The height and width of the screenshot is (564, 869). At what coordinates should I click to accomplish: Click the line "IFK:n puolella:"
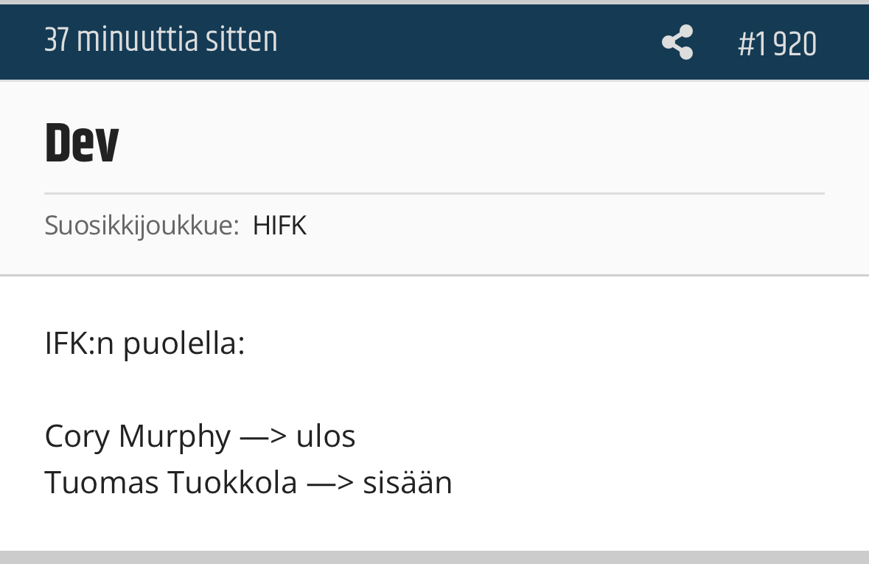144,344
